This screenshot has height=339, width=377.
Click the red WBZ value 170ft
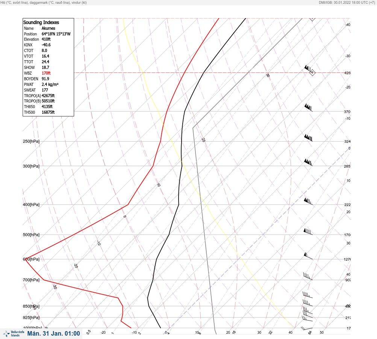[46, 73]
